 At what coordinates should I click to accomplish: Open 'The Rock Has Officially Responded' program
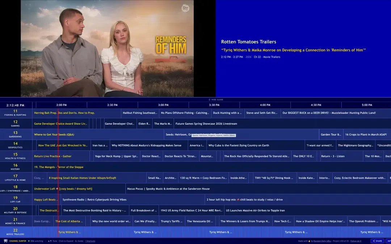[x=257, y=156]
